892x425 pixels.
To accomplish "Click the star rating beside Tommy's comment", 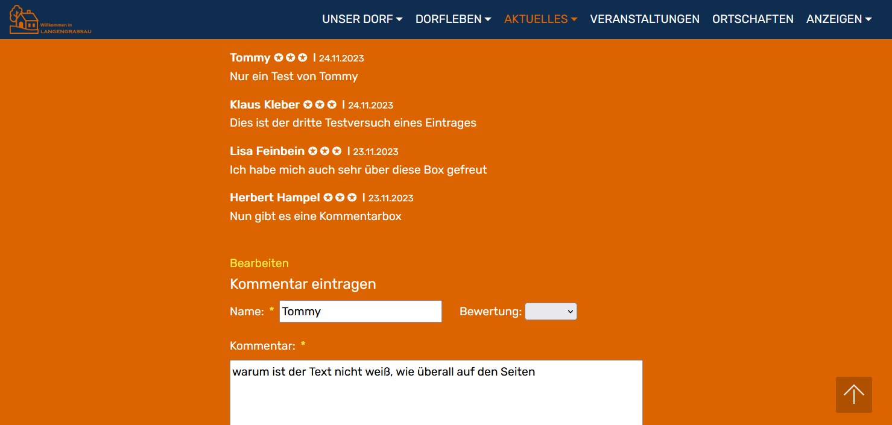I will click(291, 57).
